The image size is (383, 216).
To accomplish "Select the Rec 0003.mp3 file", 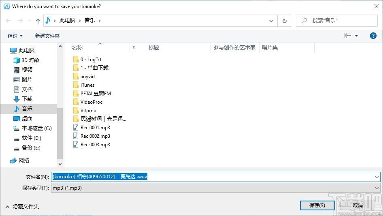I will click(x=91, y=145).
